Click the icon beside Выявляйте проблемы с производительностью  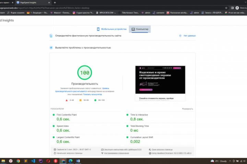click(51, 47)
